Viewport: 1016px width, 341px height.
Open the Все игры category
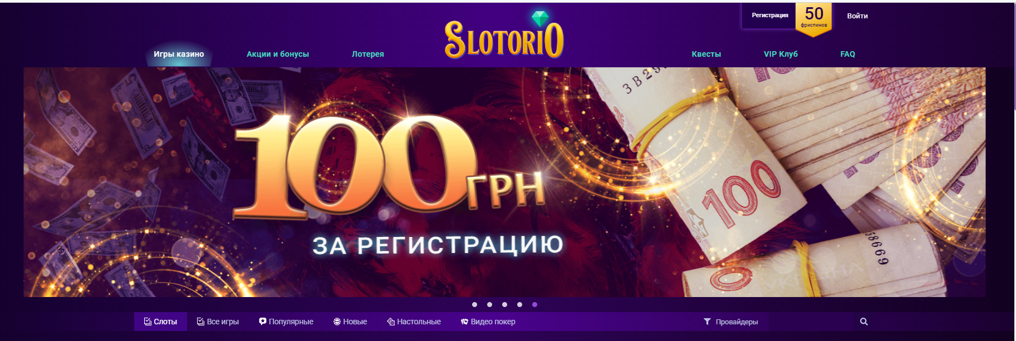pyautogui.click(x=218, y=322)
